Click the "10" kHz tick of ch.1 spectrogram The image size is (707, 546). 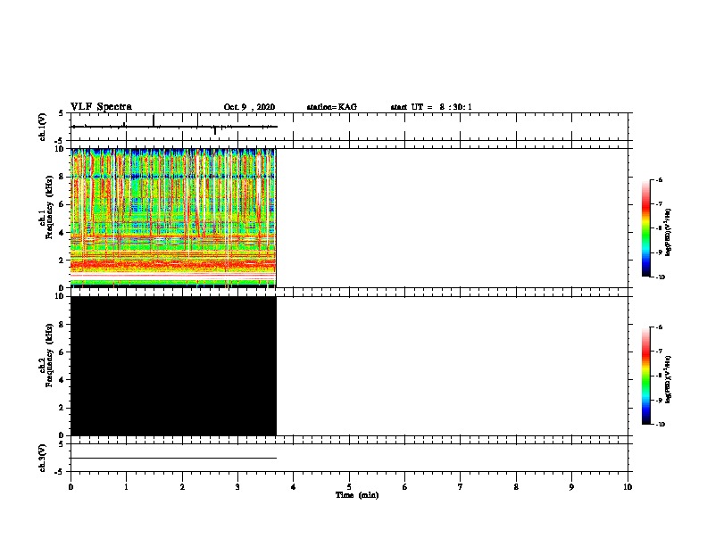pyautogui.click(x=61, y=149)
